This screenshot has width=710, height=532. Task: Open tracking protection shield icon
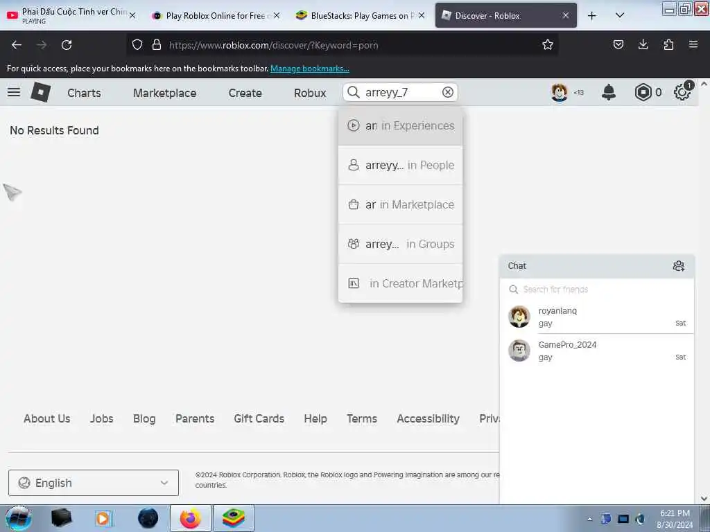[137, 45]
